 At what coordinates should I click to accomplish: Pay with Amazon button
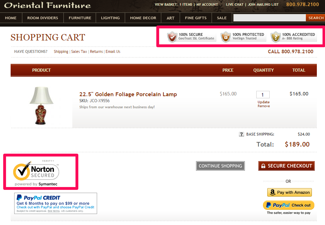coord(289,192)
